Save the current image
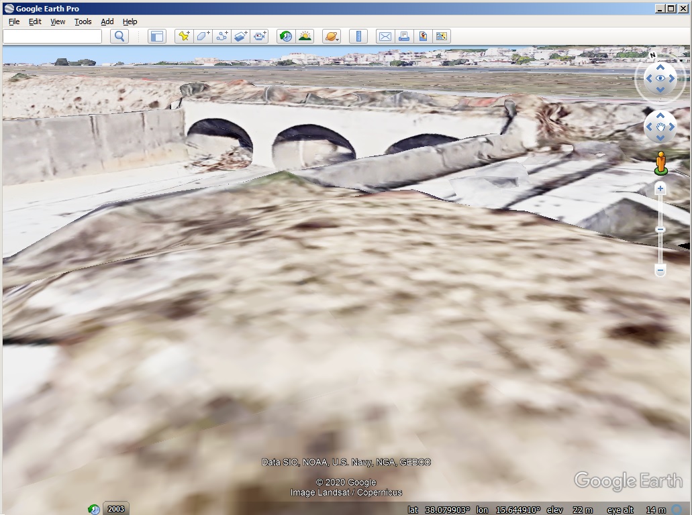 [422, 36]
